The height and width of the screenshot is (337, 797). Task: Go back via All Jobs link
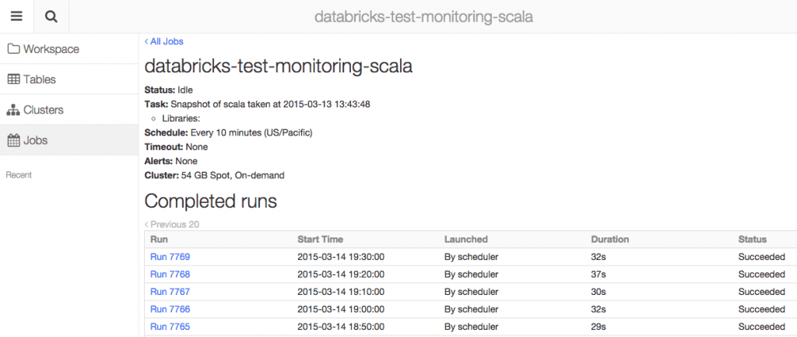coord(164,41)
